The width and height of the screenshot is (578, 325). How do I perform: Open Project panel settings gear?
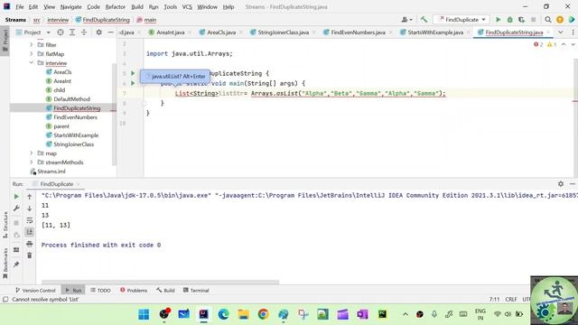click(x=98, y=32)
